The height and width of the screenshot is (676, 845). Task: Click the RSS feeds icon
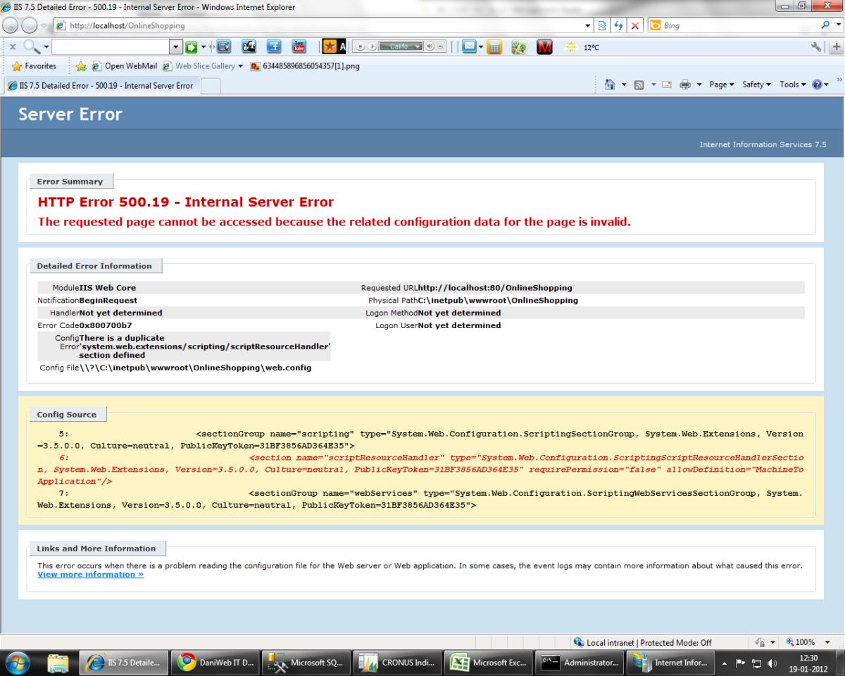pos(639,84)
